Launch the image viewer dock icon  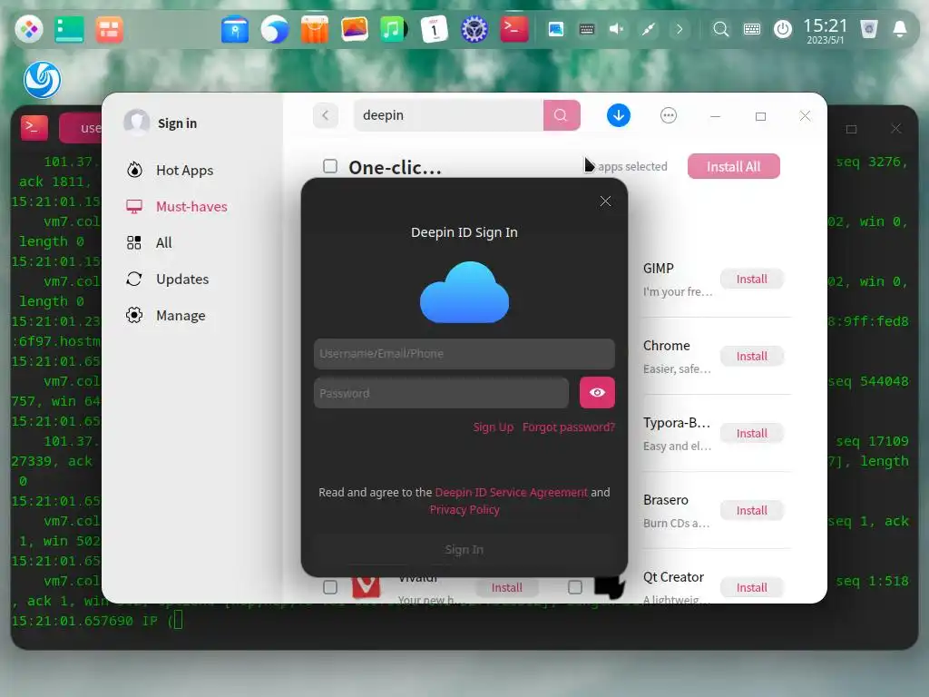(x=355, y=29)
